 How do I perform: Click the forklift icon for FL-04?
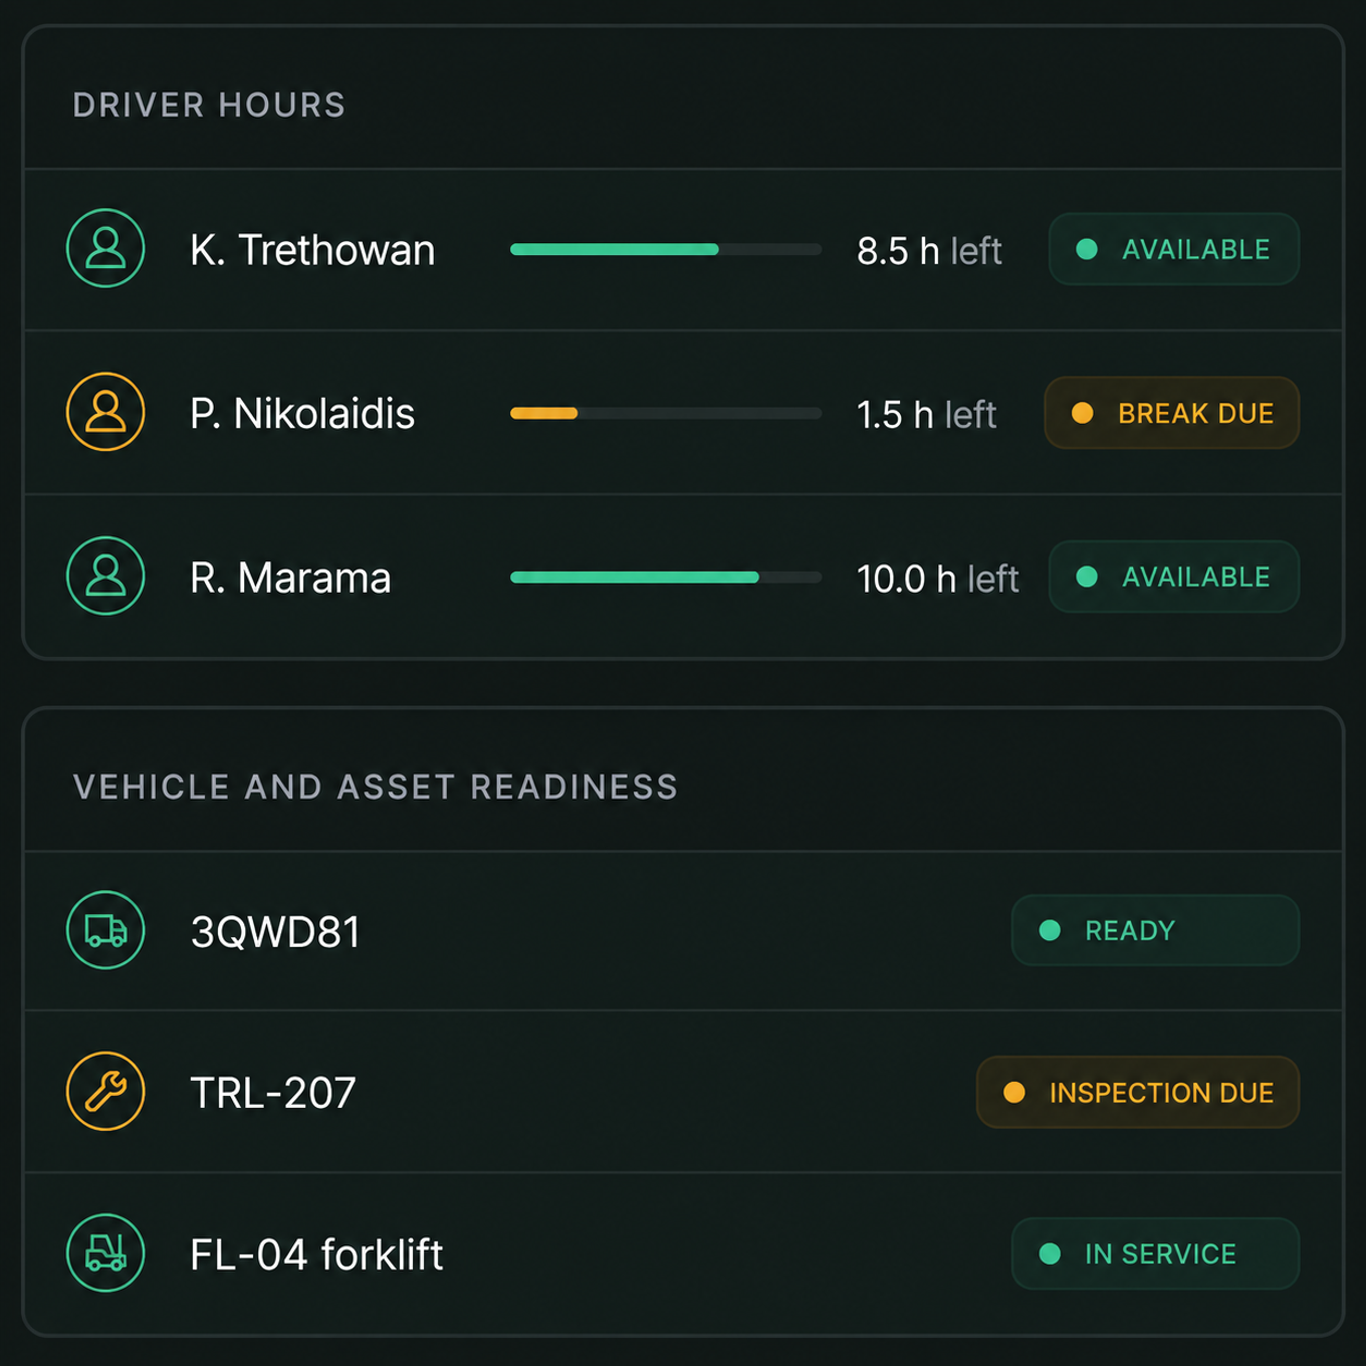click(105, 1253)
